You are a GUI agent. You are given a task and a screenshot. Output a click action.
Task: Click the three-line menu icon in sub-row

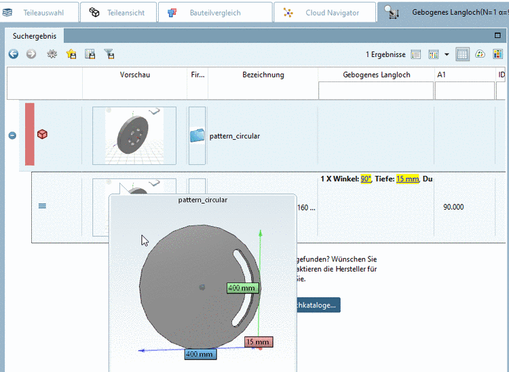42,206
